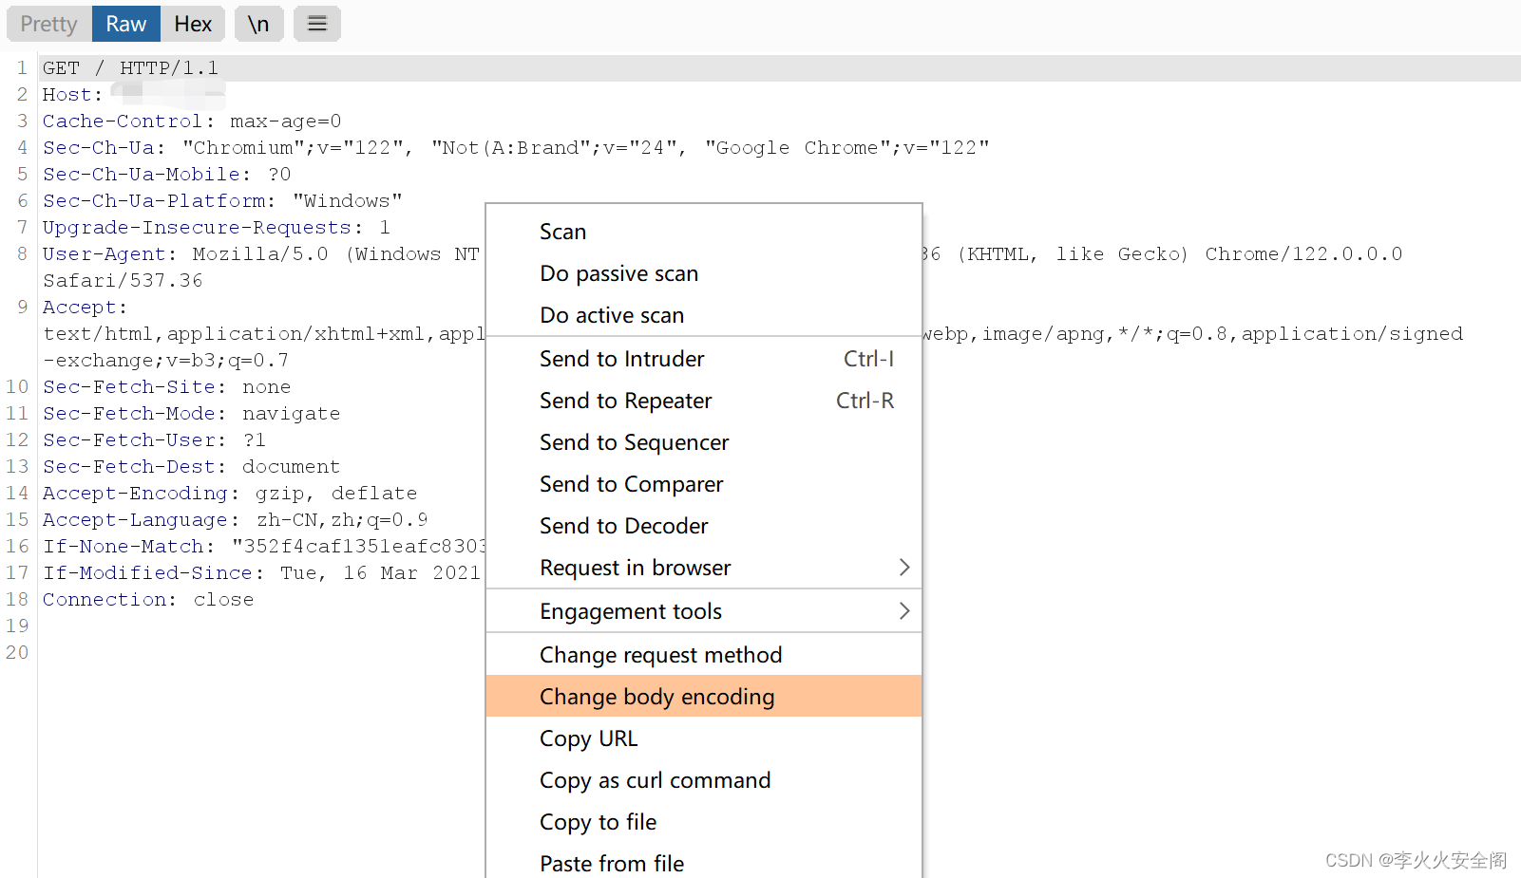Viewport: 1521px width, 878px height.
Task: Select Copy as curl command
Action: [704, 780]
